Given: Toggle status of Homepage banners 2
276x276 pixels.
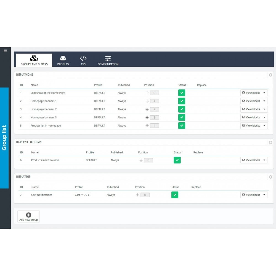Looking at the screenshot, I should tap(182, 109).
